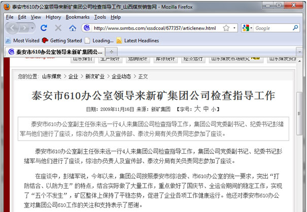The image size is (307, 212).
Task: Open the Latest Headlines feed bookmark
Action: coord(138,40)
